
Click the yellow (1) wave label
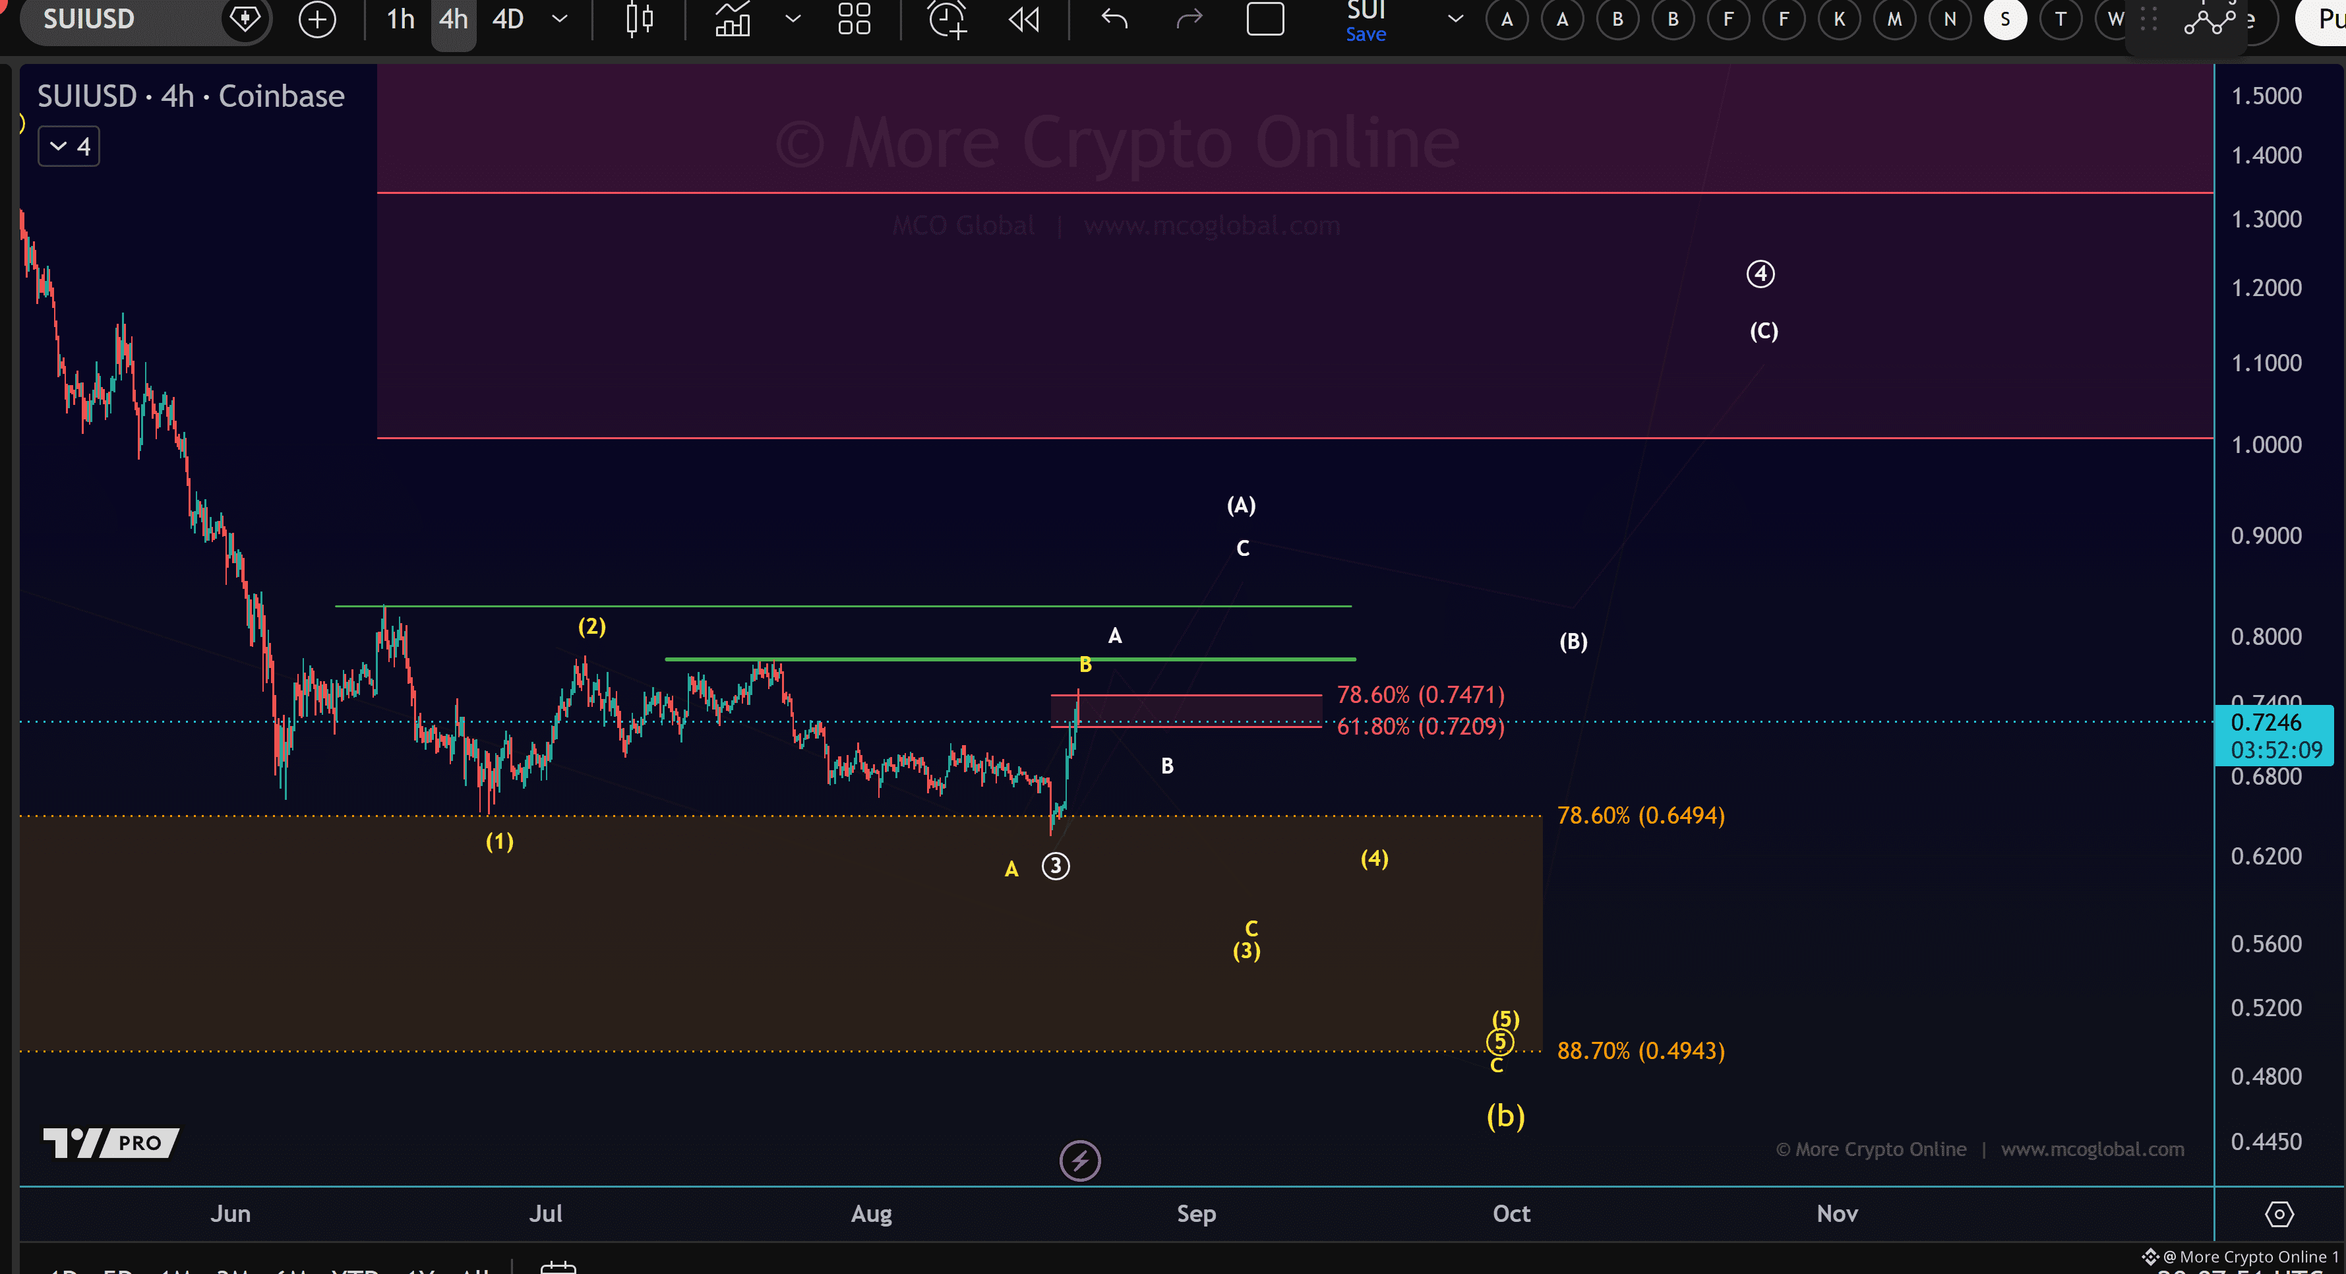(499, 841)
